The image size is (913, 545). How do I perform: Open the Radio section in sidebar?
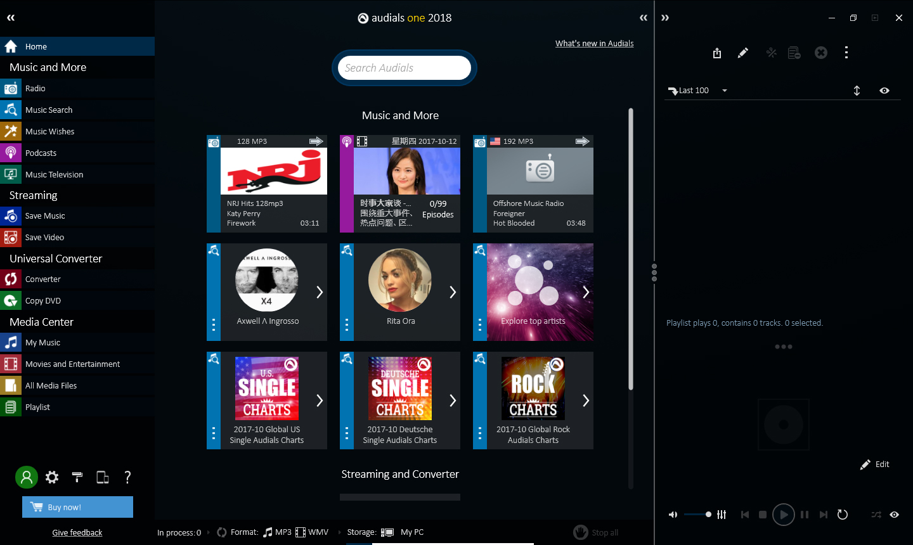tap(77, 89)
